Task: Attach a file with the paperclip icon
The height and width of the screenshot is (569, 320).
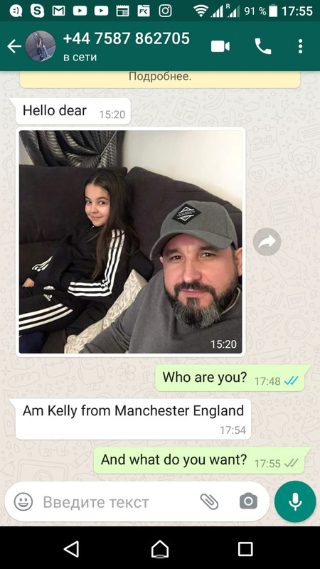Action: point(209,502)
